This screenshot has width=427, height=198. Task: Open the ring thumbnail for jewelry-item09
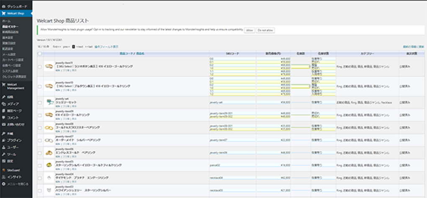click(49, 115)
